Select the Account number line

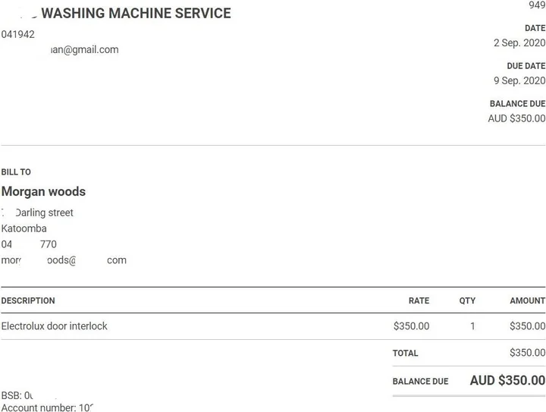point(46,407)
